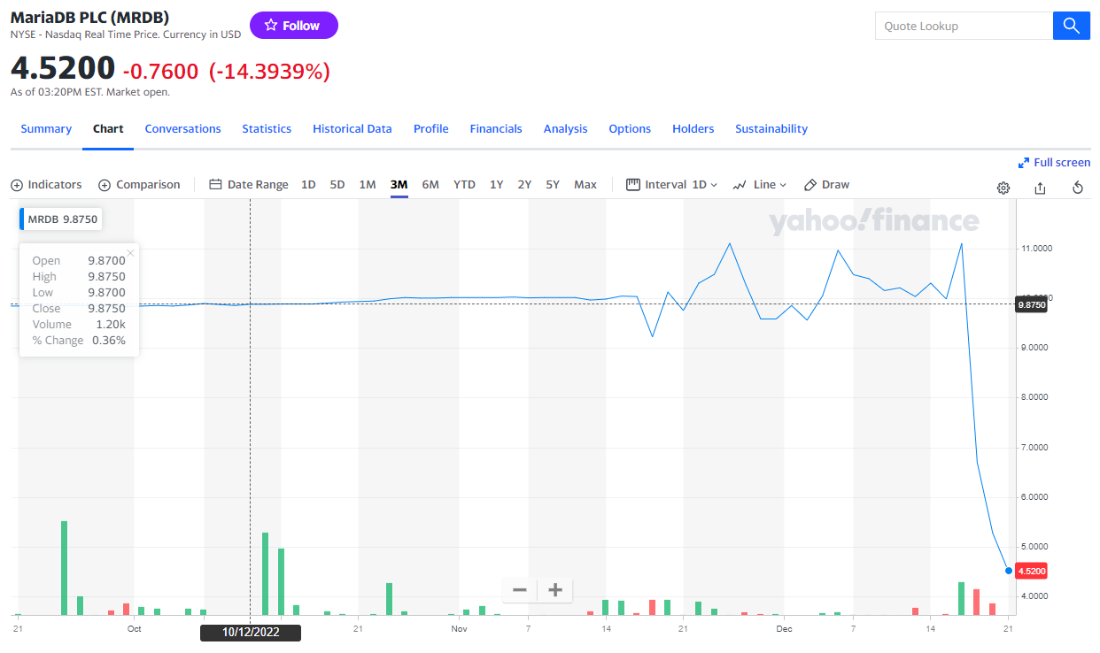
Task: Open the Financials tab
Action: pyautogui.click(x=496, y=129)
